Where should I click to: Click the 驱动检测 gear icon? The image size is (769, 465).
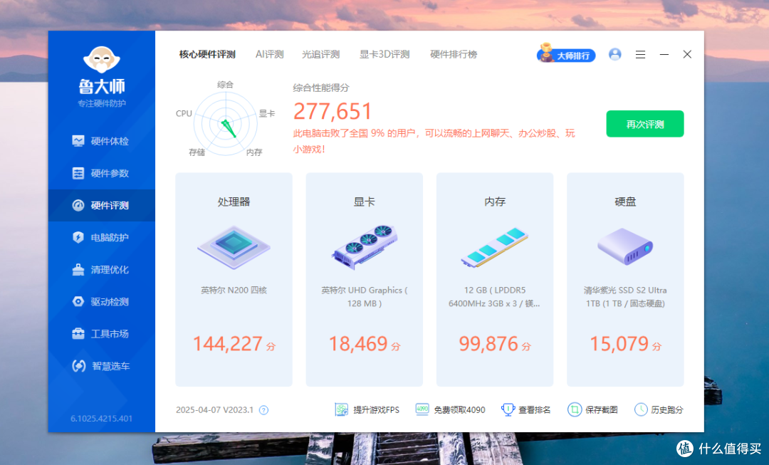(x=78, y=302)
